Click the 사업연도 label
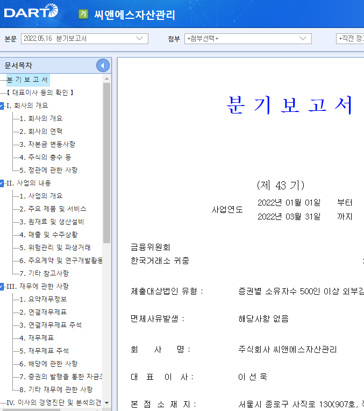This screenshot has width=364, height=411. coord(227,209)
